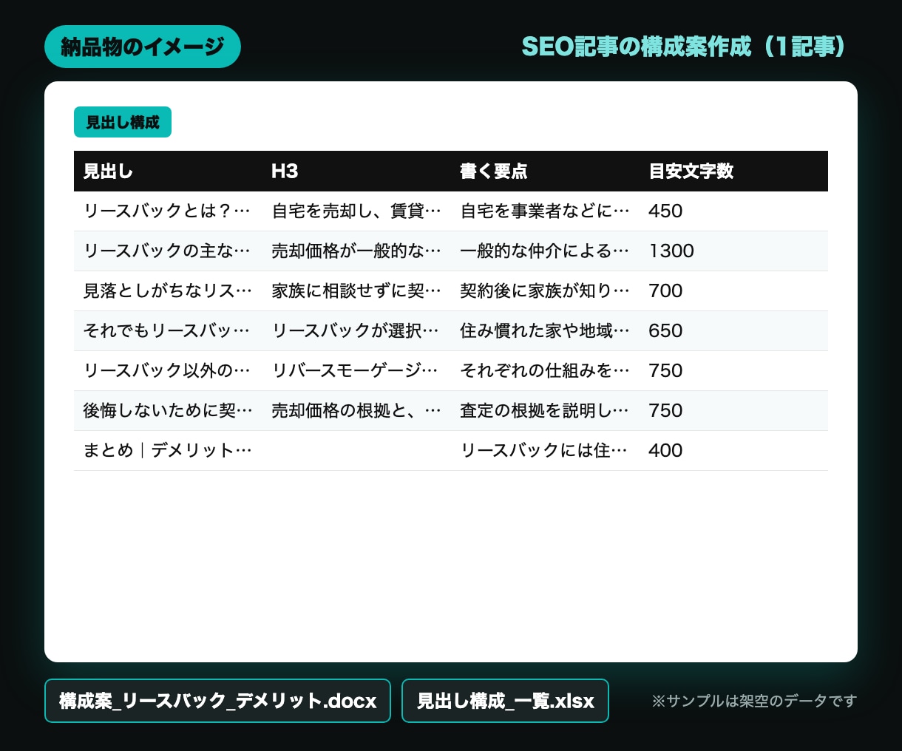Select the cell まとめ｜デメリット…
Viewport: 902px width, 751px height.
(x=167, y=451)
